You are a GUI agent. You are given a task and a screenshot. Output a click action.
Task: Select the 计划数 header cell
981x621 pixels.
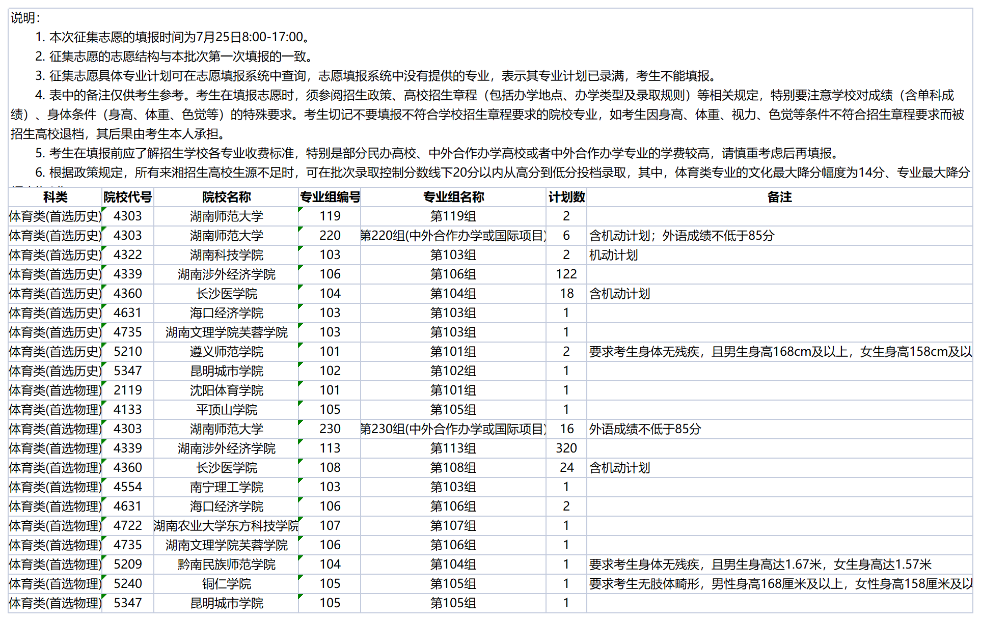point(566,197)
